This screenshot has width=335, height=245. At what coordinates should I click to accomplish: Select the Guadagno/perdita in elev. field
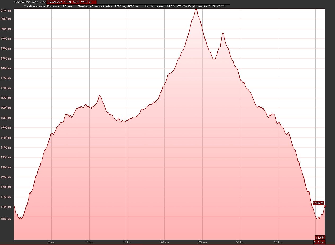110,6
